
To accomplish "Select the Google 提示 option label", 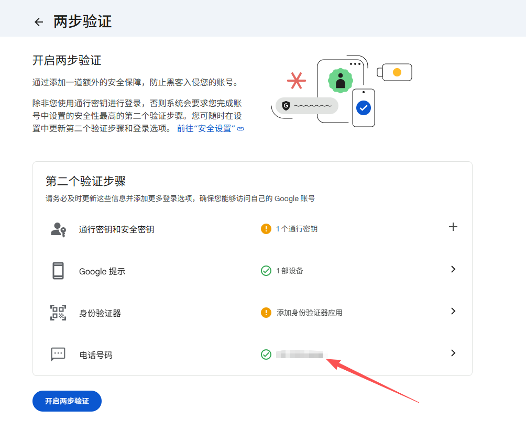I will (x=102, y=271).
